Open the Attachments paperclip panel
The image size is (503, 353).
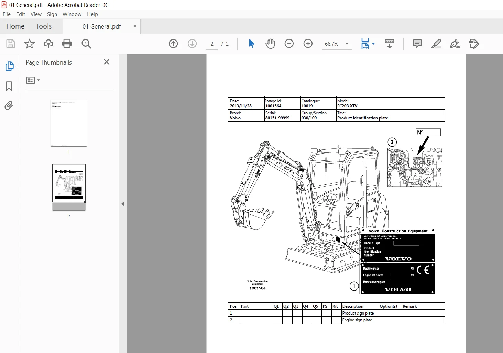point(9,105)
